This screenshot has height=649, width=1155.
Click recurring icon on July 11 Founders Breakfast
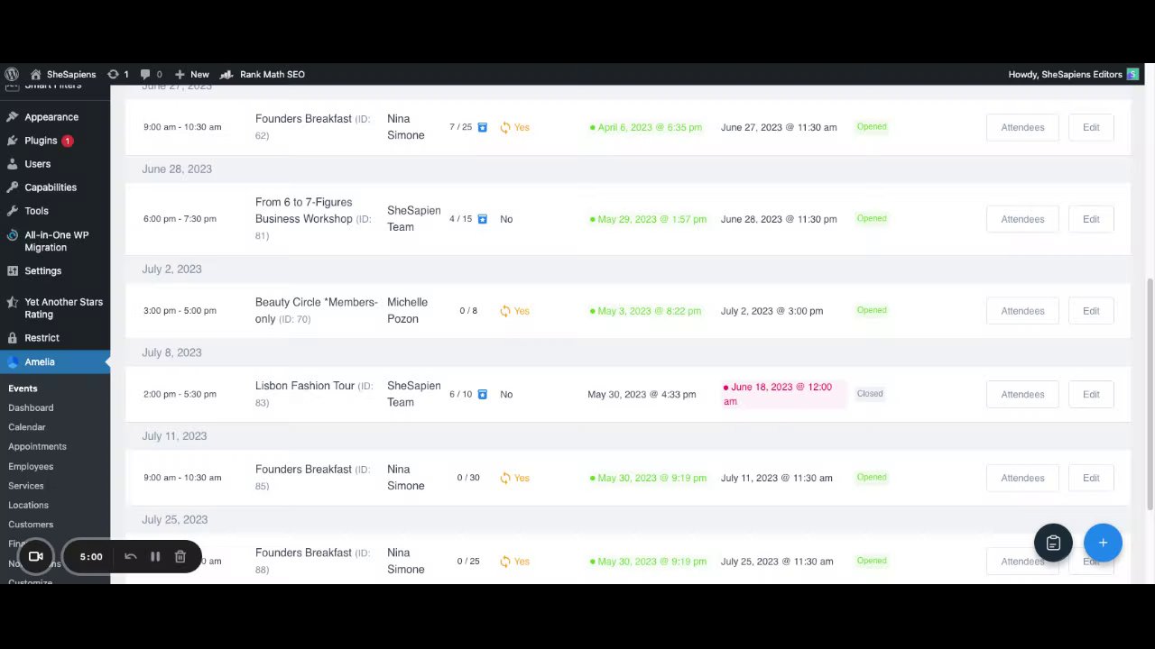click(x=505, y=478)
